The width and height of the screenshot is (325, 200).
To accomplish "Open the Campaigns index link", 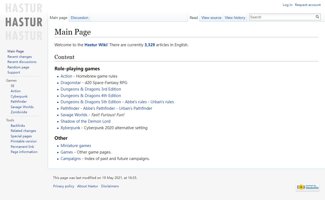I will click(x=71, y=159).
